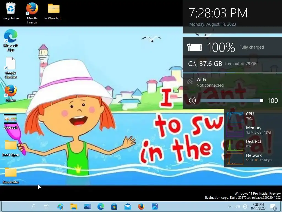This screenshot has height=212, width=282.
Task: Launch the Paint palette icon on taskbar
Action: click(60, 206)
